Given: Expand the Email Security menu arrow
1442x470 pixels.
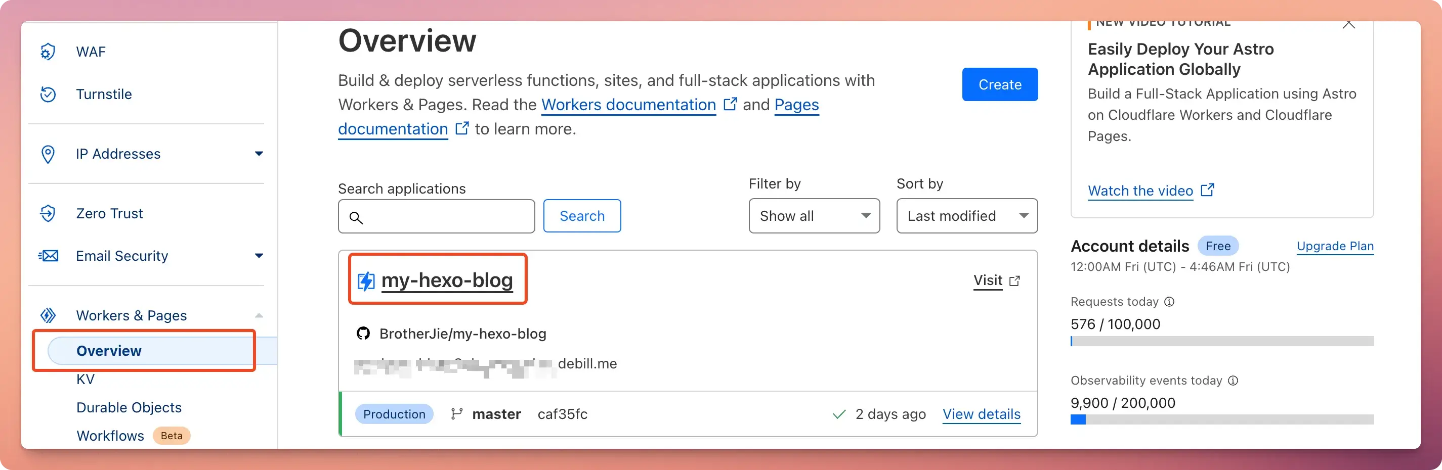Looking at the screenshot, I should pyautogui.click(x=259, y=256).
